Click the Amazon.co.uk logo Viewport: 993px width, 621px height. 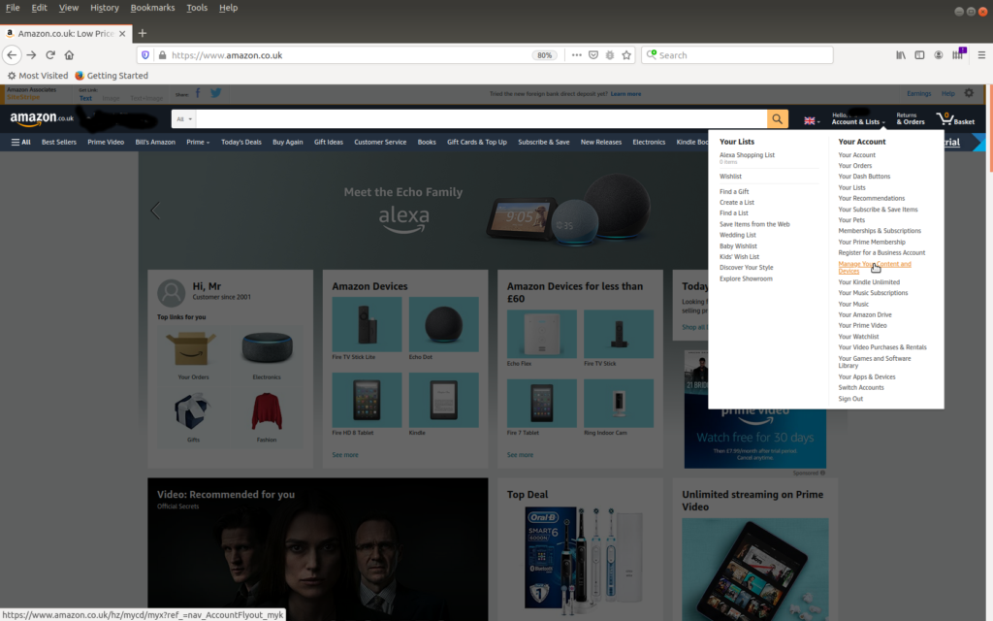coord(42,118)
